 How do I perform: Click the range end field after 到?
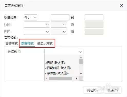94,17
